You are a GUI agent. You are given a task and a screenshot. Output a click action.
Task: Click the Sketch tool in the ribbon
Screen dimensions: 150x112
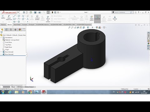pyautogui.click(x=3, y=17)
